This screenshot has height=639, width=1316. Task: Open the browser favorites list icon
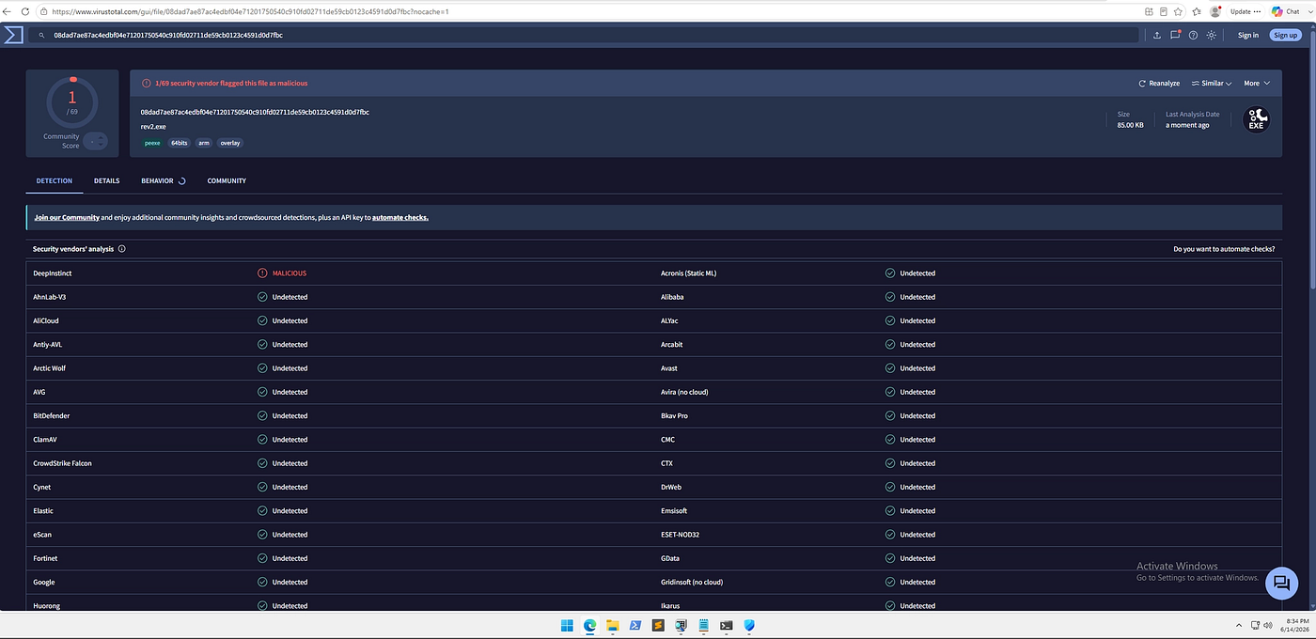[1197, 11]
